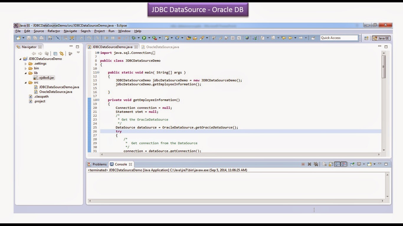Image resolution: width=403 pixels, height=226 pixels.
Task: Close the JDBCDataSourceDemo.java editor tab
Action: tap(136, 47)
